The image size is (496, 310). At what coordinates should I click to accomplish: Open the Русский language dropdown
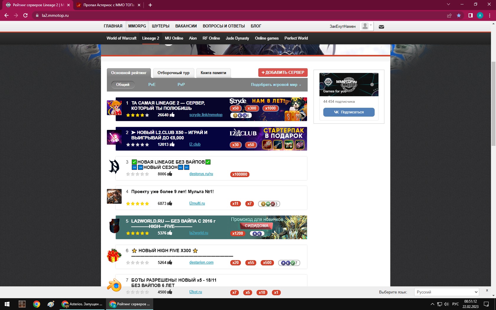[446, 292]
